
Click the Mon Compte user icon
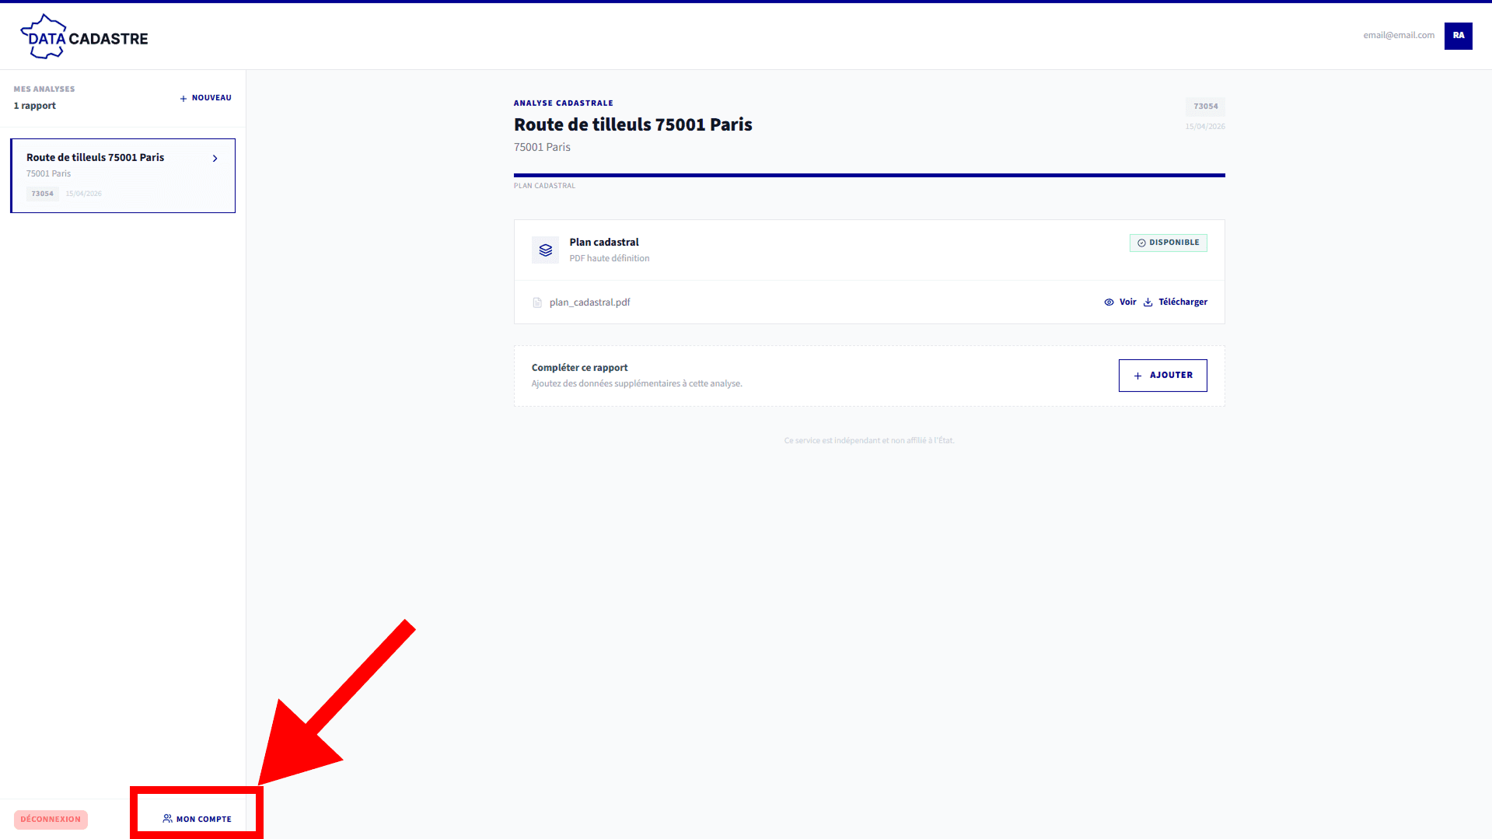[167, 819]
